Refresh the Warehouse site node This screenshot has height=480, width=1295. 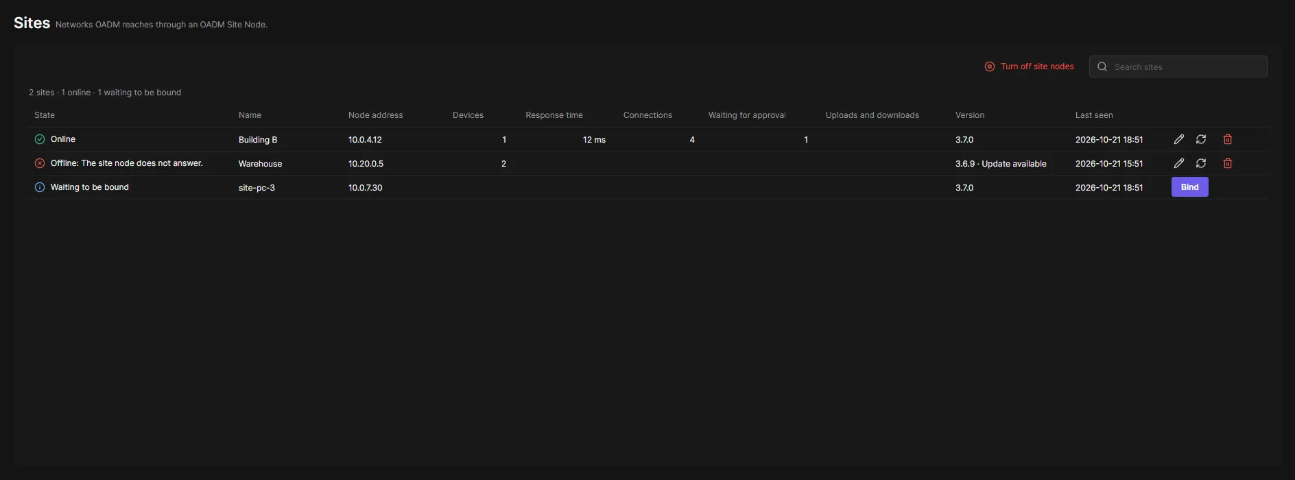point(1201,163)
